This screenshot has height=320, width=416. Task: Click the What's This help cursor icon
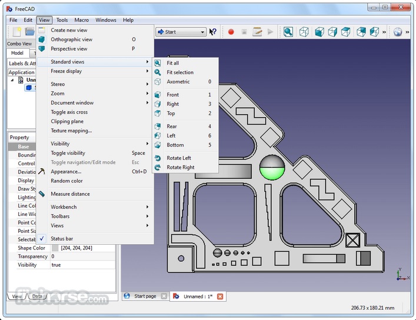click(x=213, y=32)
